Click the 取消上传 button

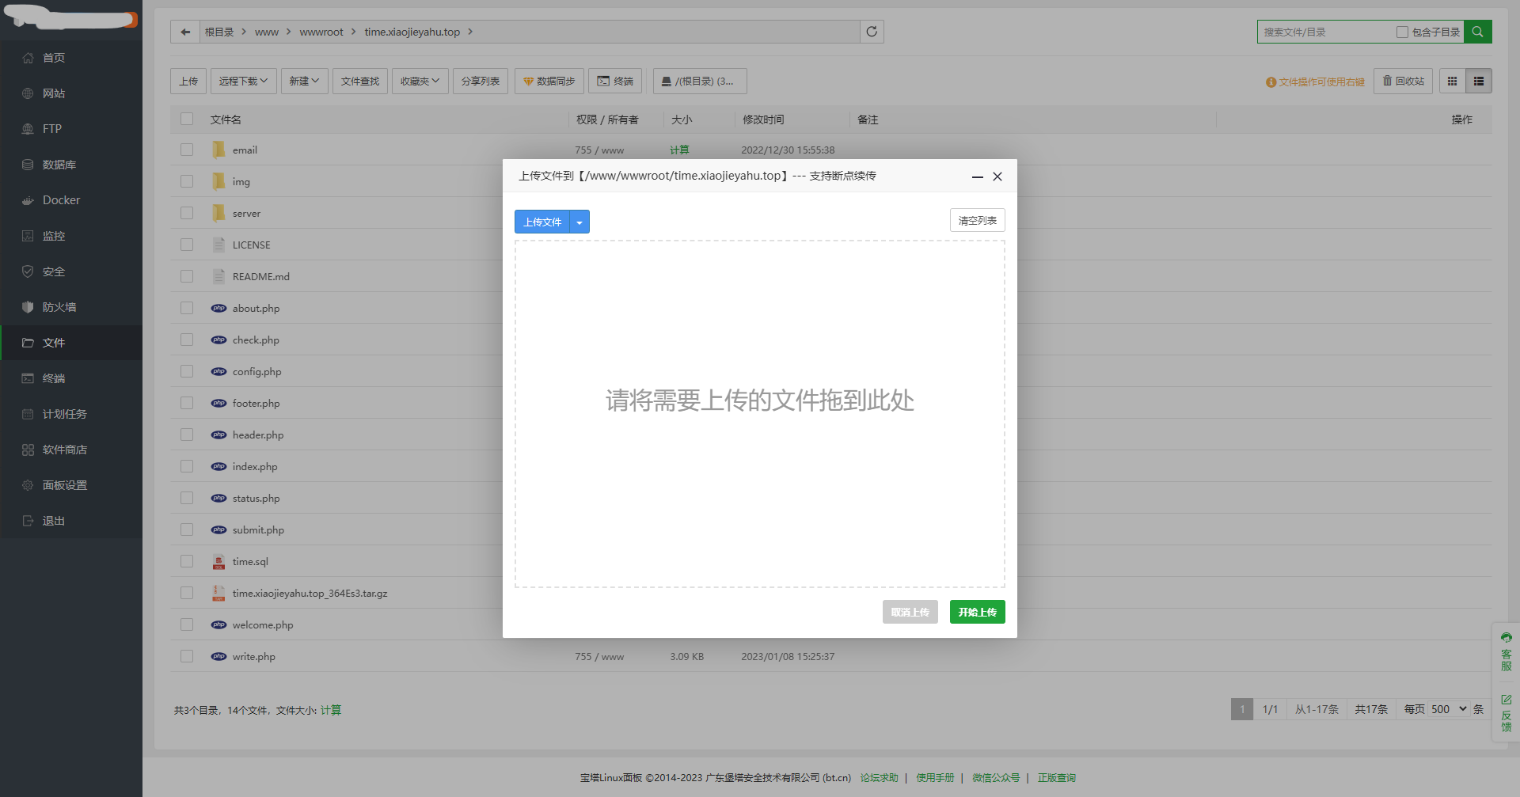[x=910, y=612]
